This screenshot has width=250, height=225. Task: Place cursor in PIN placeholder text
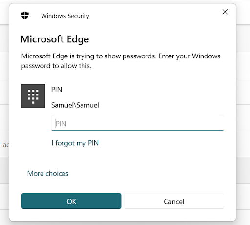tap(61, 124)
